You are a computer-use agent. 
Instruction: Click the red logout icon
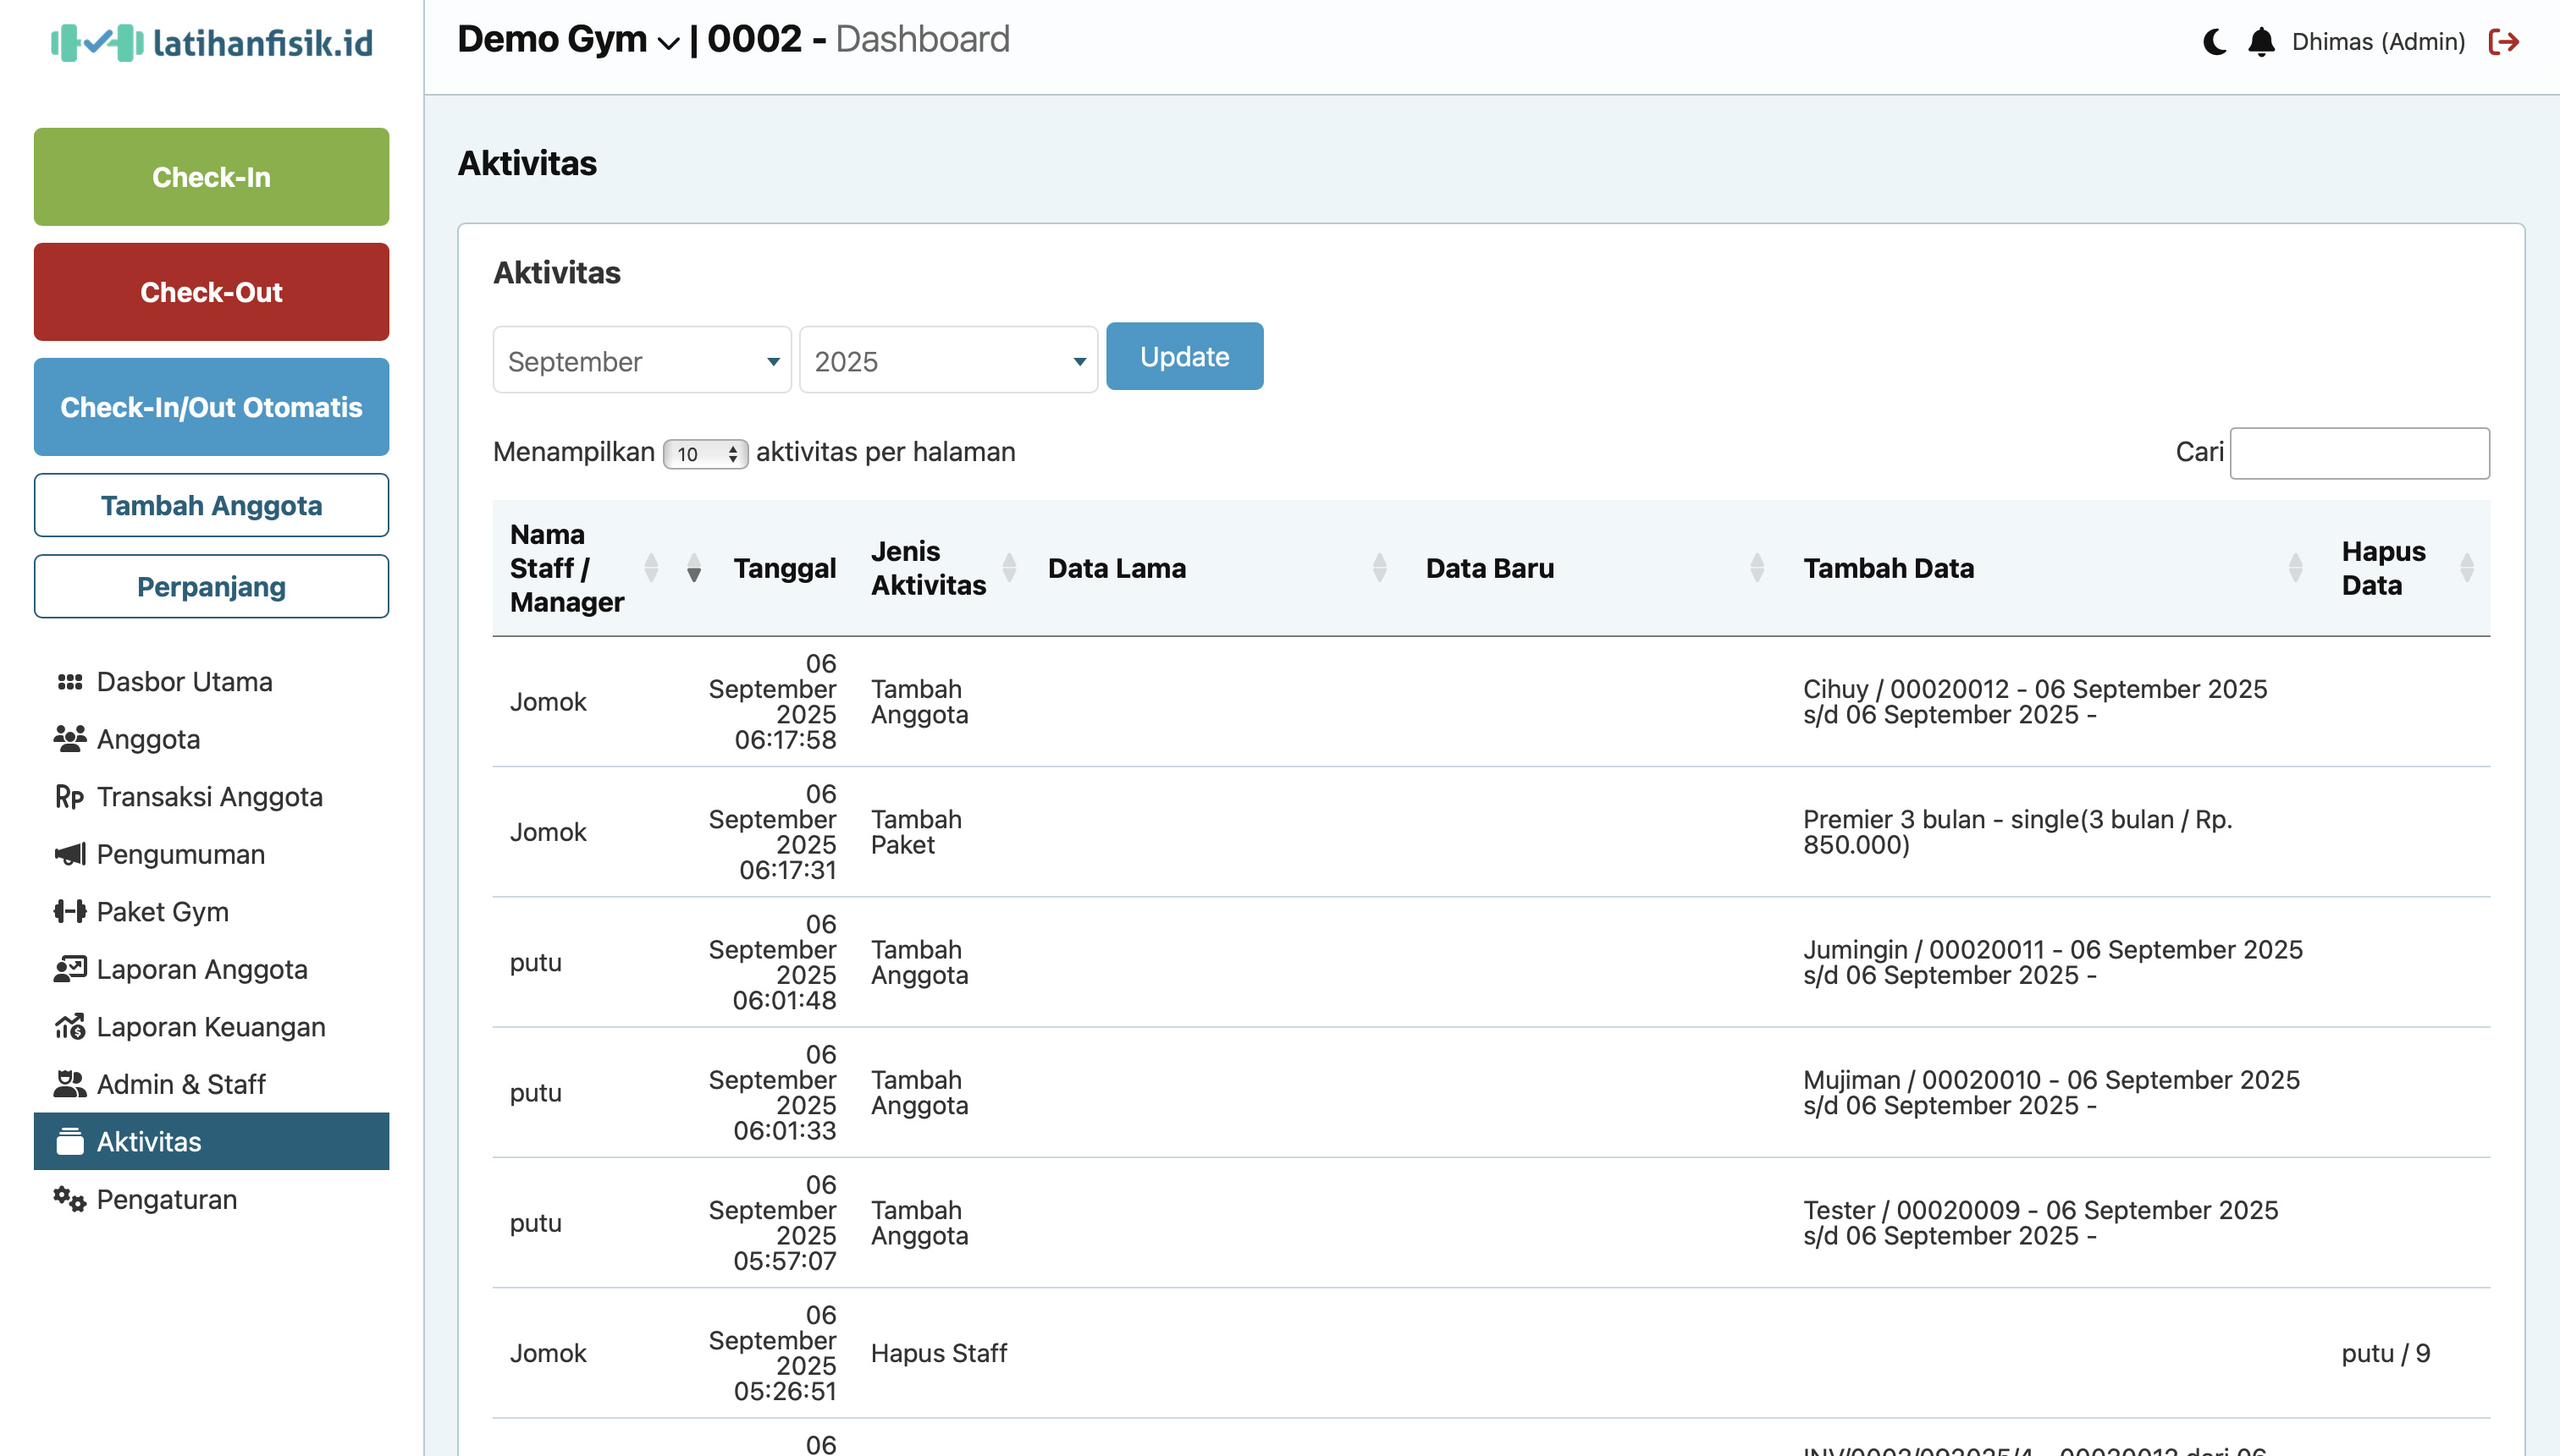[x=2503, y=42]
